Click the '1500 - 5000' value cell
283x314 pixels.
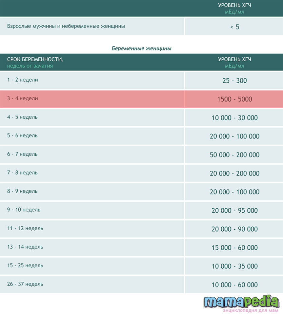pos(235,99)
